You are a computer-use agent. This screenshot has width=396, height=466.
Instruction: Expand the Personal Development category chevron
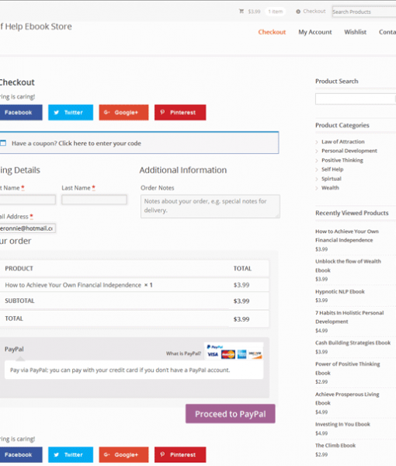[x=317, y=151]
